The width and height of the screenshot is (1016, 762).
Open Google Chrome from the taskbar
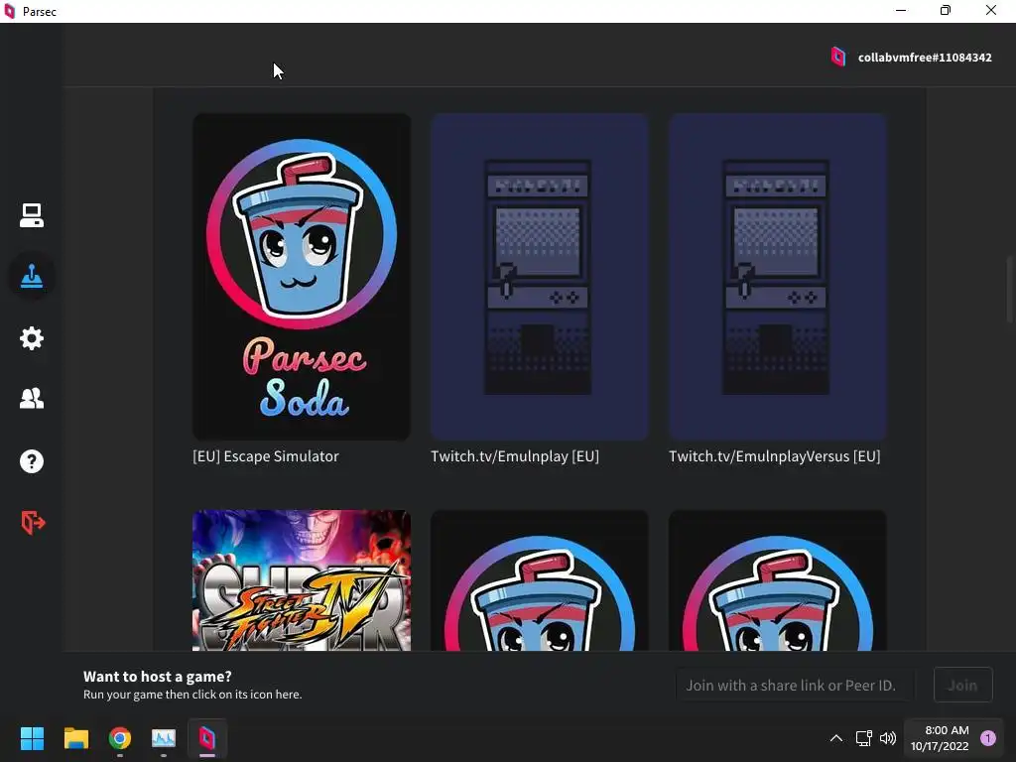coord(120,738)
